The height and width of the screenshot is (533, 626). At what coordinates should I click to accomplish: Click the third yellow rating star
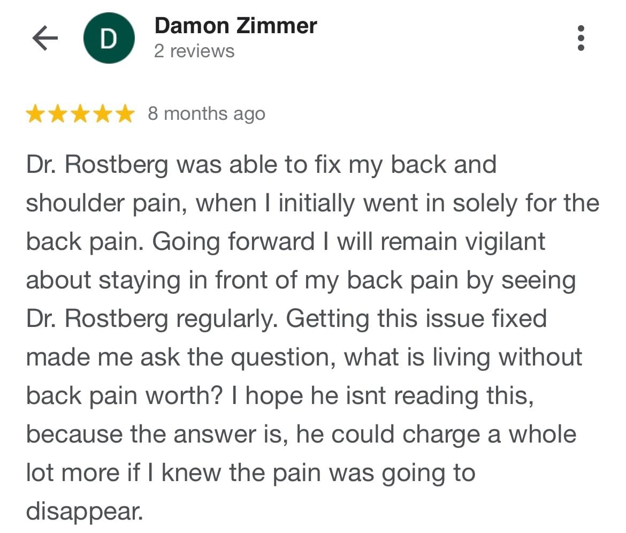[x=80, y=114]
